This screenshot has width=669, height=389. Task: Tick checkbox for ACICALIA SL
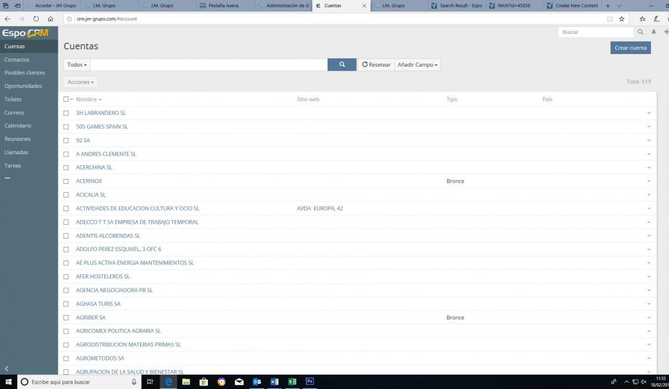coord(66,194)
